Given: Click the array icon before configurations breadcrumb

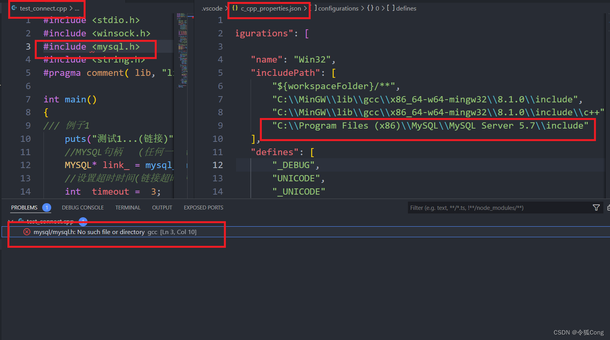Looking at the screenshot, I should coord(316,8).
